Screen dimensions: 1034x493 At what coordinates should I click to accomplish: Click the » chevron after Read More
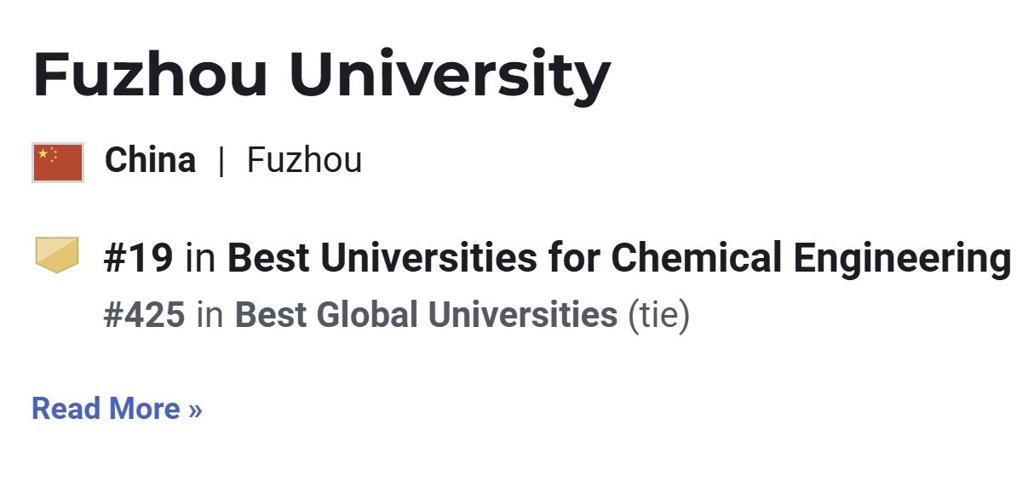click(x=195, y=410)
